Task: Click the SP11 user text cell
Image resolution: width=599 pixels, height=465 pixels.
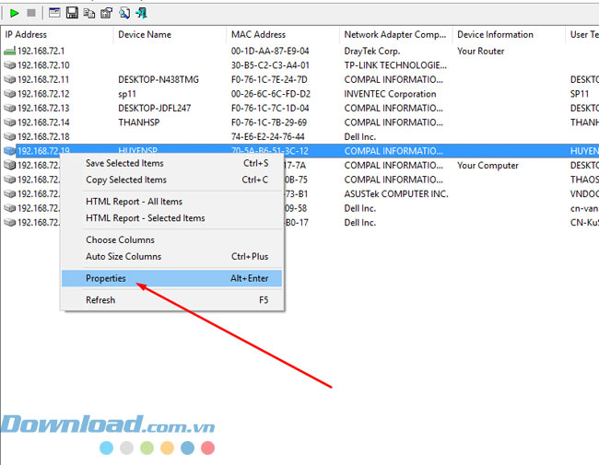Action: tap(580, 94)
